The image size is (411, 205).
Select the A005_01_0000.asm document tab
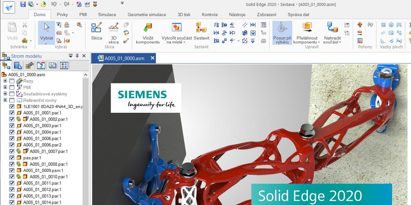(124, 58)
